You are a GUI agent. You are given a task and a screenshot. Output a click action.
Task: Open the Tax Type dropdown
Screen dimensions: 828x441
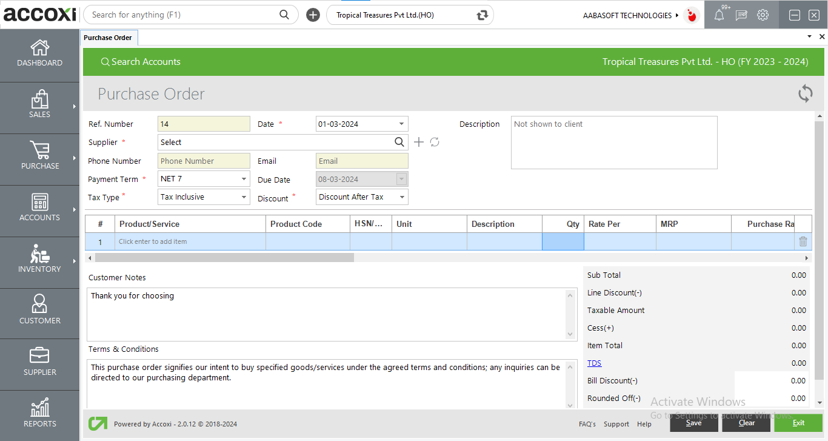(x=244, y=197)
